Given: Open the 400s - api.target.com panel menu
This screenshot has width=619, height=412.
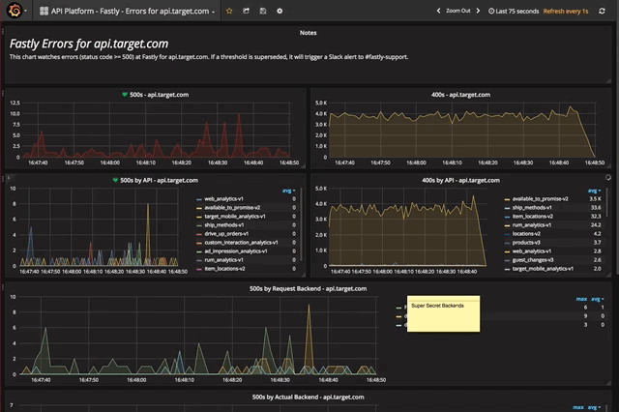Looking at the screenshot, I should [460, 95].
